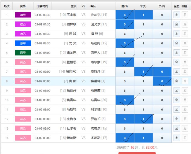Viewport: 191px width, 154px height.
Task: Click 全 button for match 5 毕尔巴
Action: coord(177,53)
